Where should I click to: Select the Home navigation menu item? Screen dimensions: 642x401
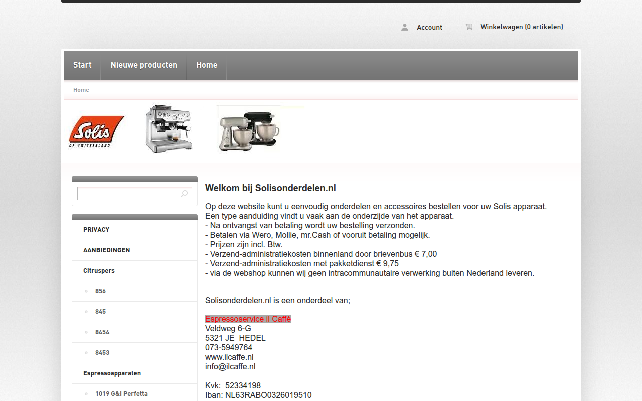coord(207,65)
